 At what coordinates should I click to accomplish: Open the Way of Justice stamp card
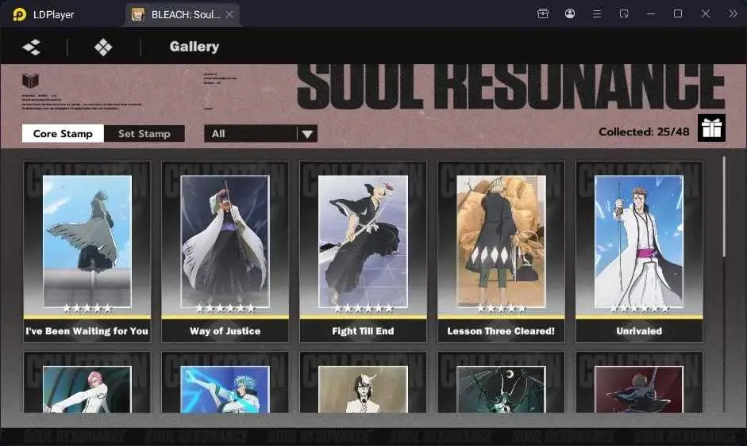pyautogui.click(x=225, y=252)
